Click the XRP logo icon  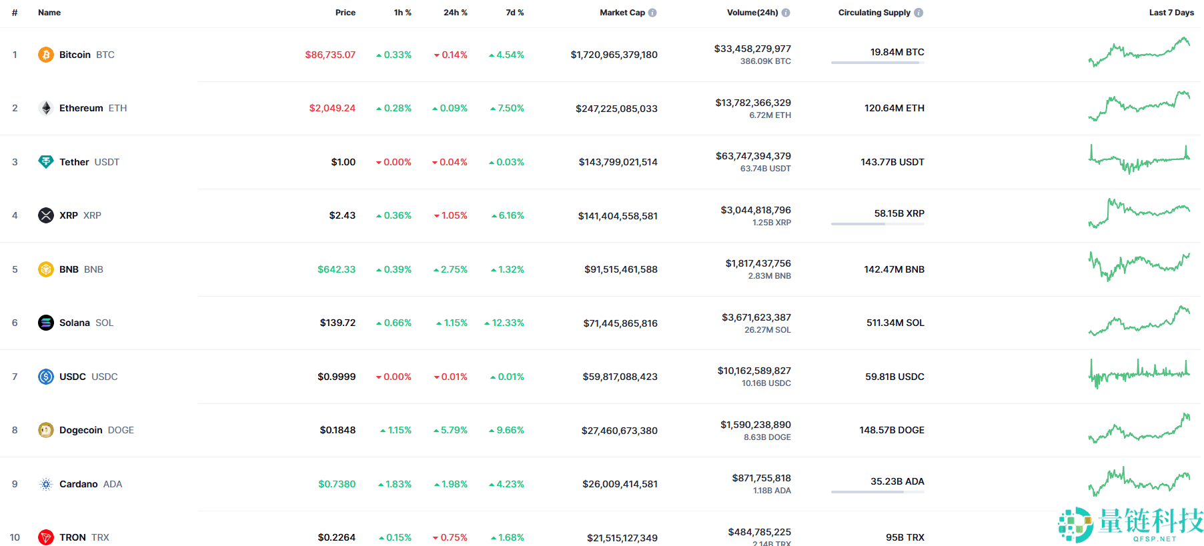point(45,215)
